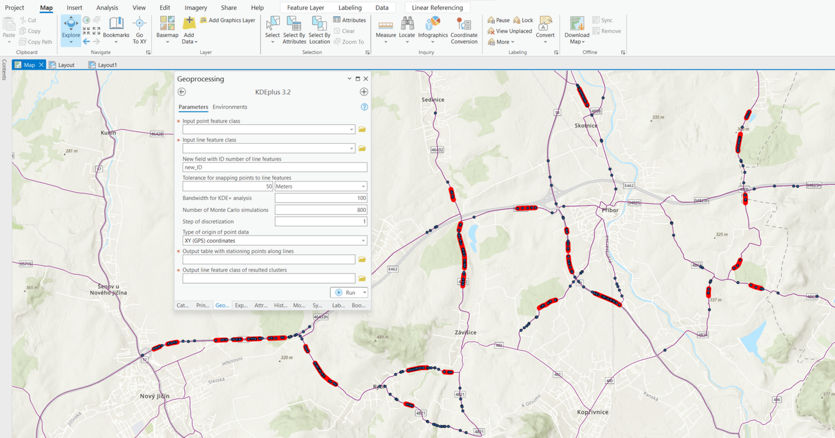Open the Meters unit dropdown
The image size is (835, 438).
tap(321, 187)
